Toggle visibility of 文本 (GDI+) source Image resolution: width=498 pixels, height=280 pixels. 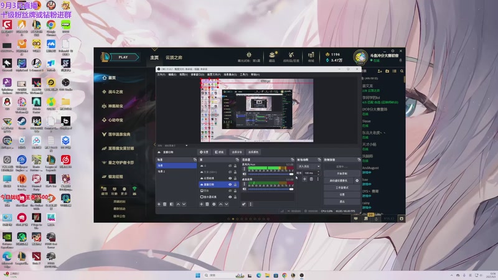(230, 172)
